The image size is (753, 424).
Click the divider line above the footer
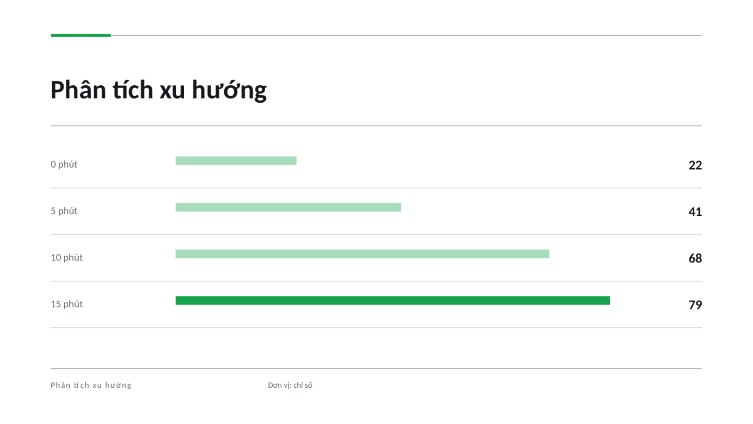pos(376,368)
